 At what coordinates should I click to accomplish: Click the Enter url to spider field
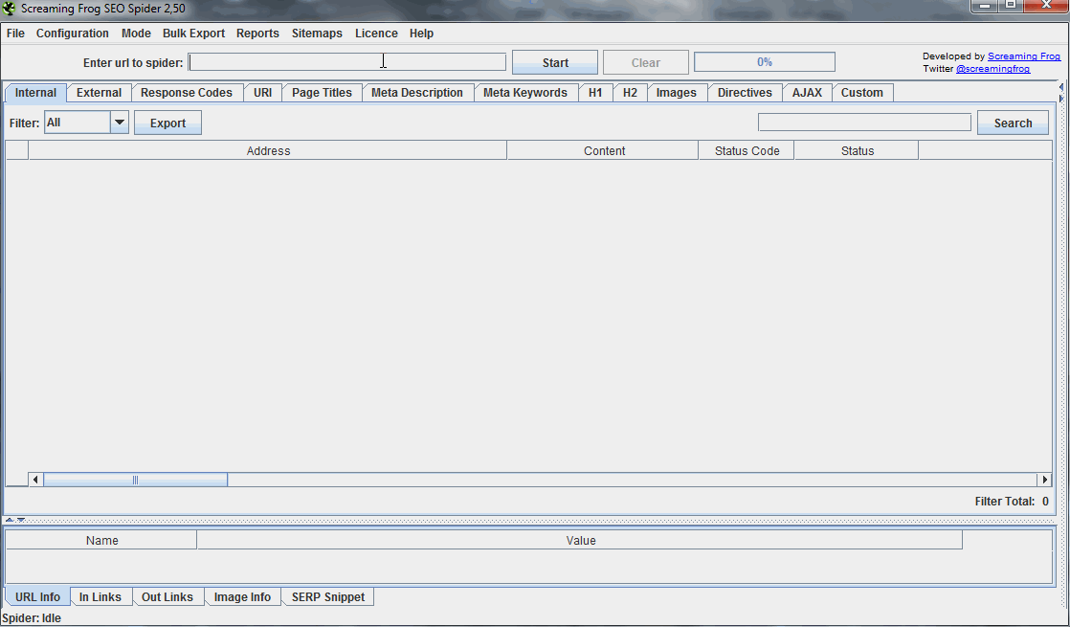coord(346,62)
